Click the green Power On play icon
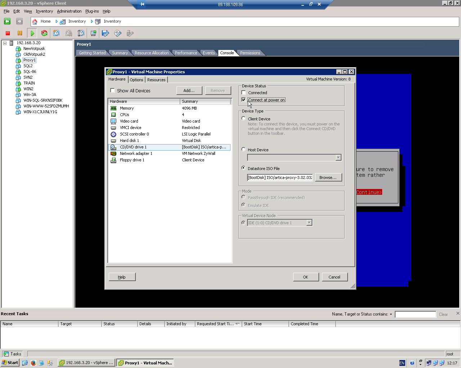This screenshot has width=461, height=368. pos(32,33)
